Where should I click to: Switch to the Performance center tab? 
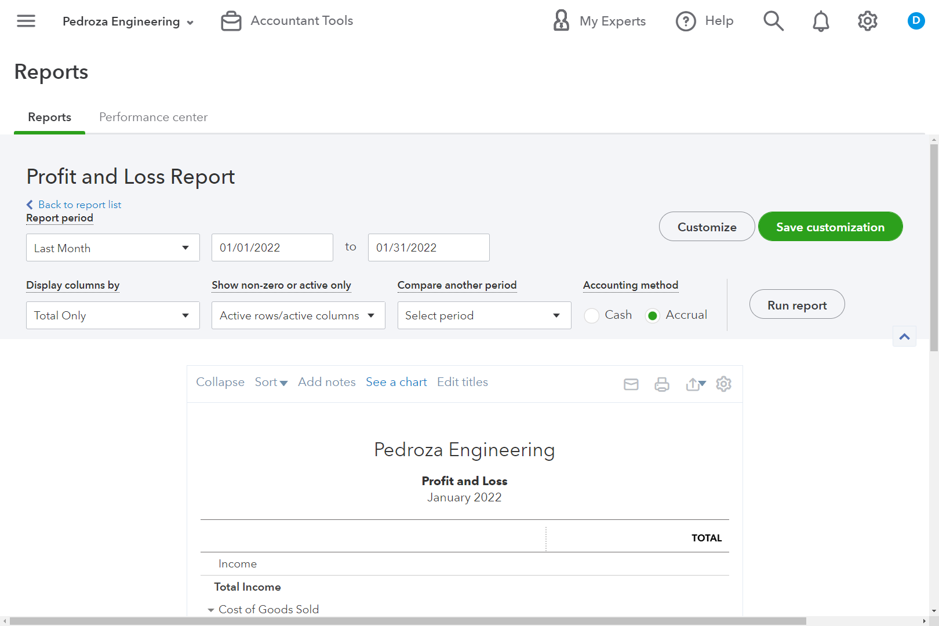(x=153, y=117)
